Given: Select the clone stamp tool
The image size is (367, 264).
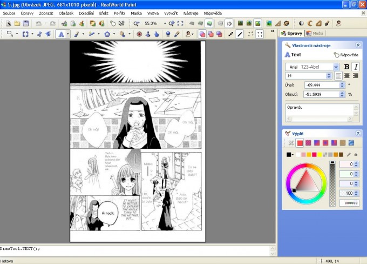Looking at the screenshot, I should coord(148,34).
